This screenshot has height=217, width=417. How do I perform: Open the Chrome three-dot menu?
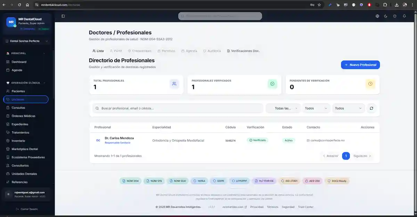pos(412,5)
